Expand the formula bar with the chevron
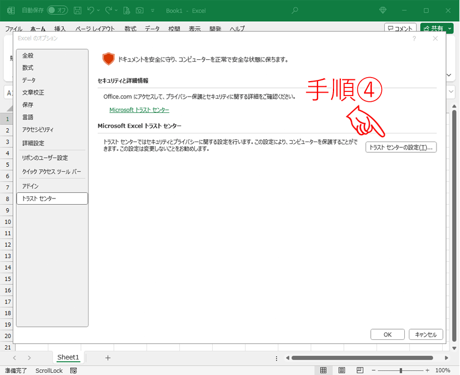The image size is (460, 375). (x=451, y=91)
